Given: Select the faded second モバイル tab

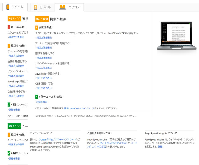Looking at the screenshot, I should [42, 7].
